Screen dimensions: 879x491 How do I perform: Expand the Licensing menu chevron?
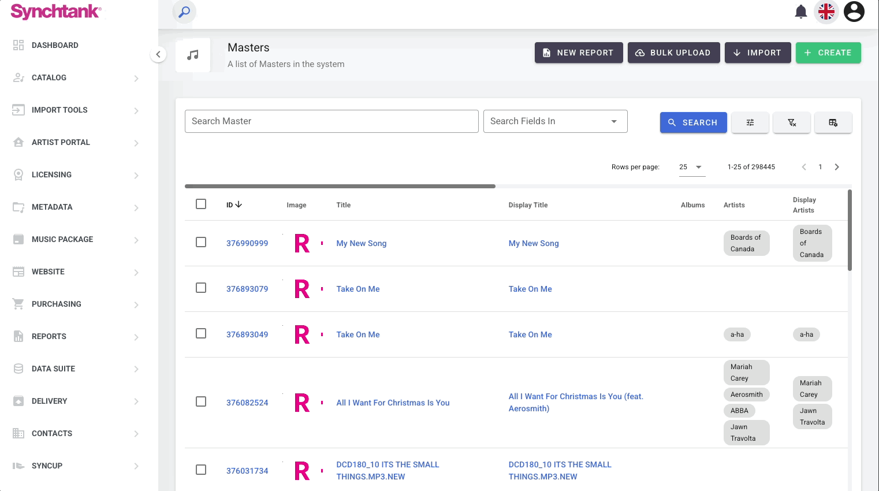pos(136,175)
